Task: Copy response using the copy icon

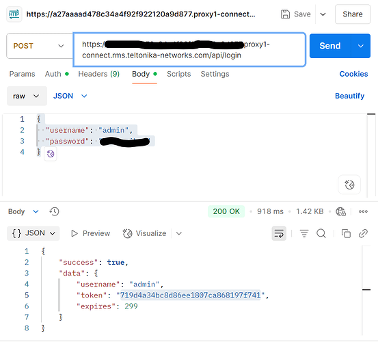Action: [x=346, y=233]
